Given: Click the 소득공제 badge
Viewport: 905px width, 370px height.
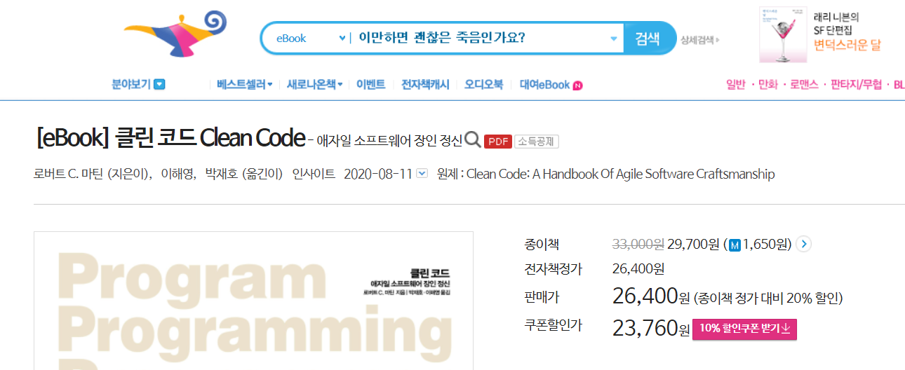Looking at the screenshot, I should (537, 142).
